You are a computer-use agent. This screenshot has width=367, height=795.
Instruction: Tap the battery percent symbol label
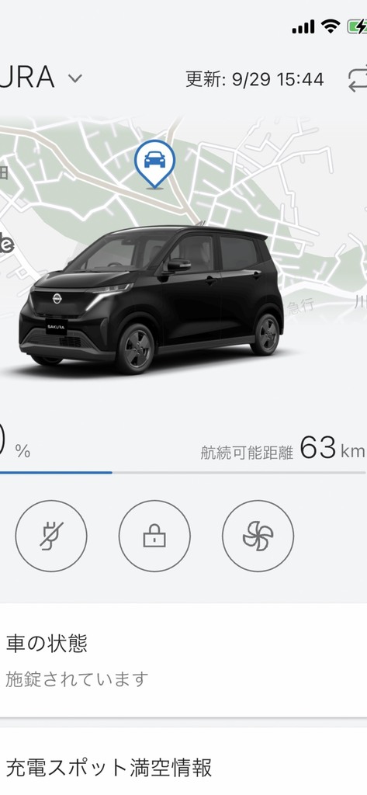[23, 452]
